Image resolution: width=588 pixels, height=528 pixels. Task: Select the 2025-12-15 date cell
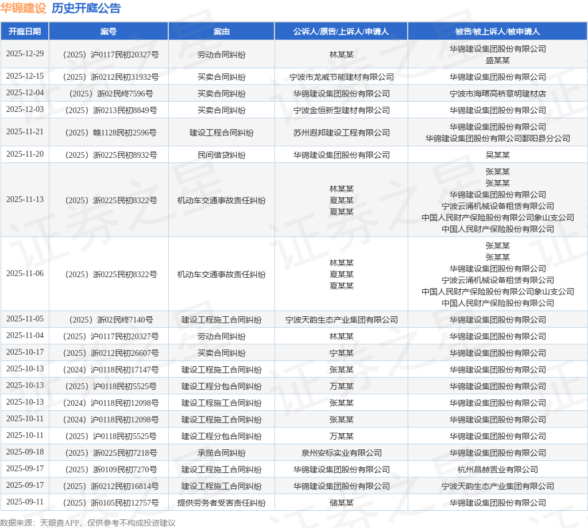pyautogui.click(x=25, y=76)
